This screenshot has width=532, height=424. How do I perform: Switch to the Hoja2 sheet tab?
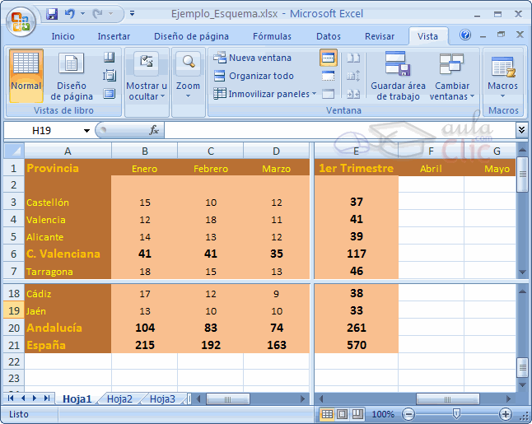(x=119, y=398)
